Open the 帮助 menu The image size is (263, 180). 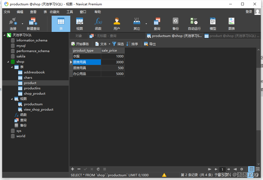click(x=98, y=12)
